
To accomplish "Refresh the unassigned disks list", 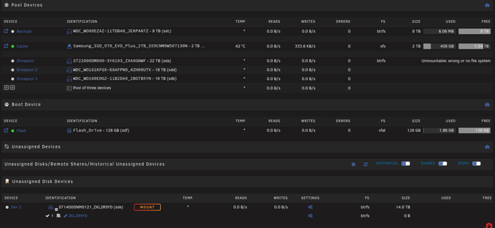I will pyautogui.click(x=366, y=164).
